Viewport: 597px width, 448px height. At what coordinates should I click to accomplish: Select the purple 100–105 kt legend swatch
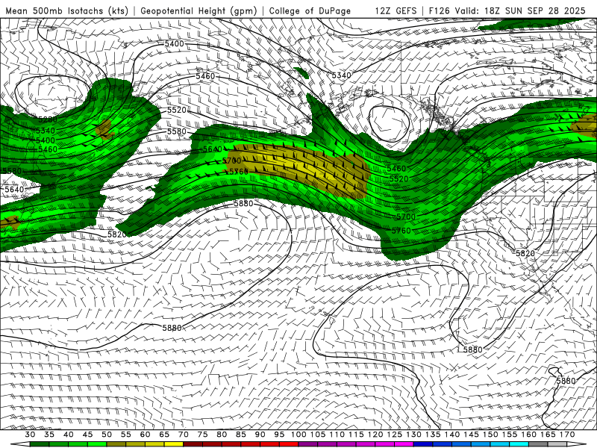click(x=308, y=444)
